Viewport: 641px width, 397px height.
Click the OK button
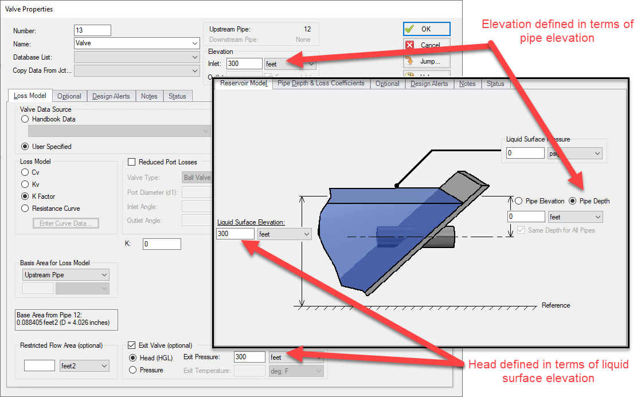pos(427,29)
